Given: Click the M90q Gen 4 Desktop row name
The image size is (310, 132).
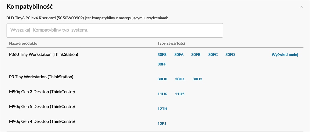Looking at the screenshot, I should click(x=42, y=121).
